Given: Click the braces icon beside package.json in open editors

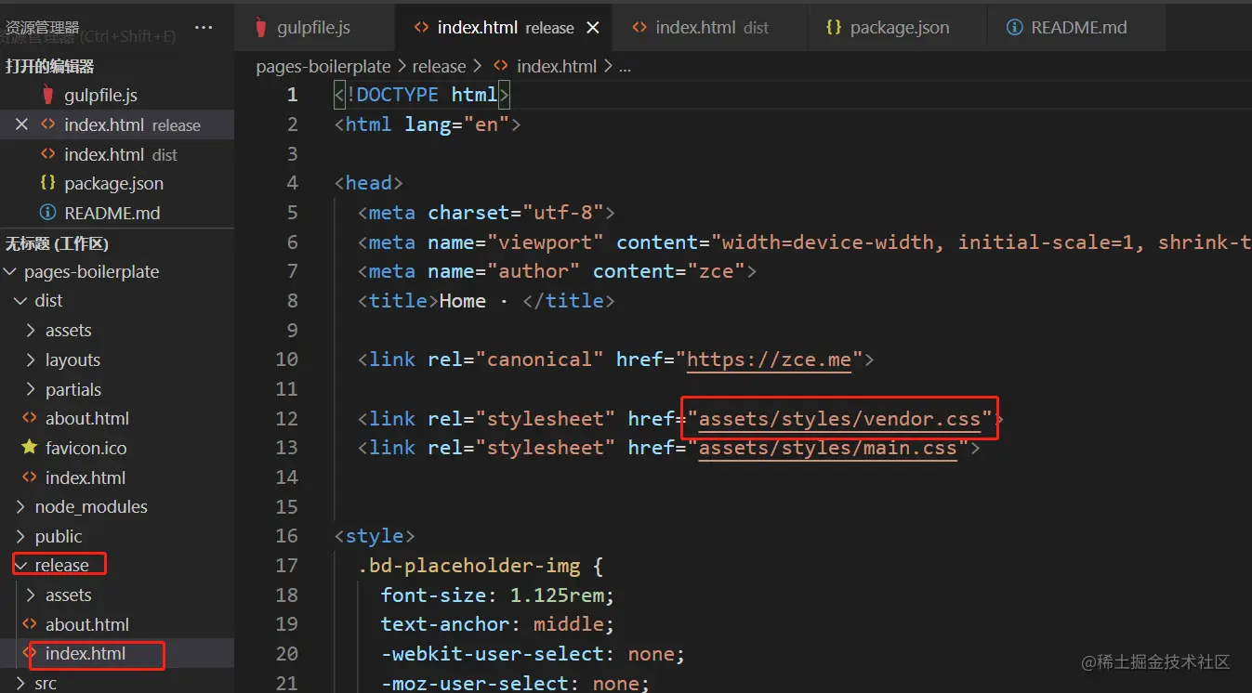Looking at the screenshot, I should [48, 183].
